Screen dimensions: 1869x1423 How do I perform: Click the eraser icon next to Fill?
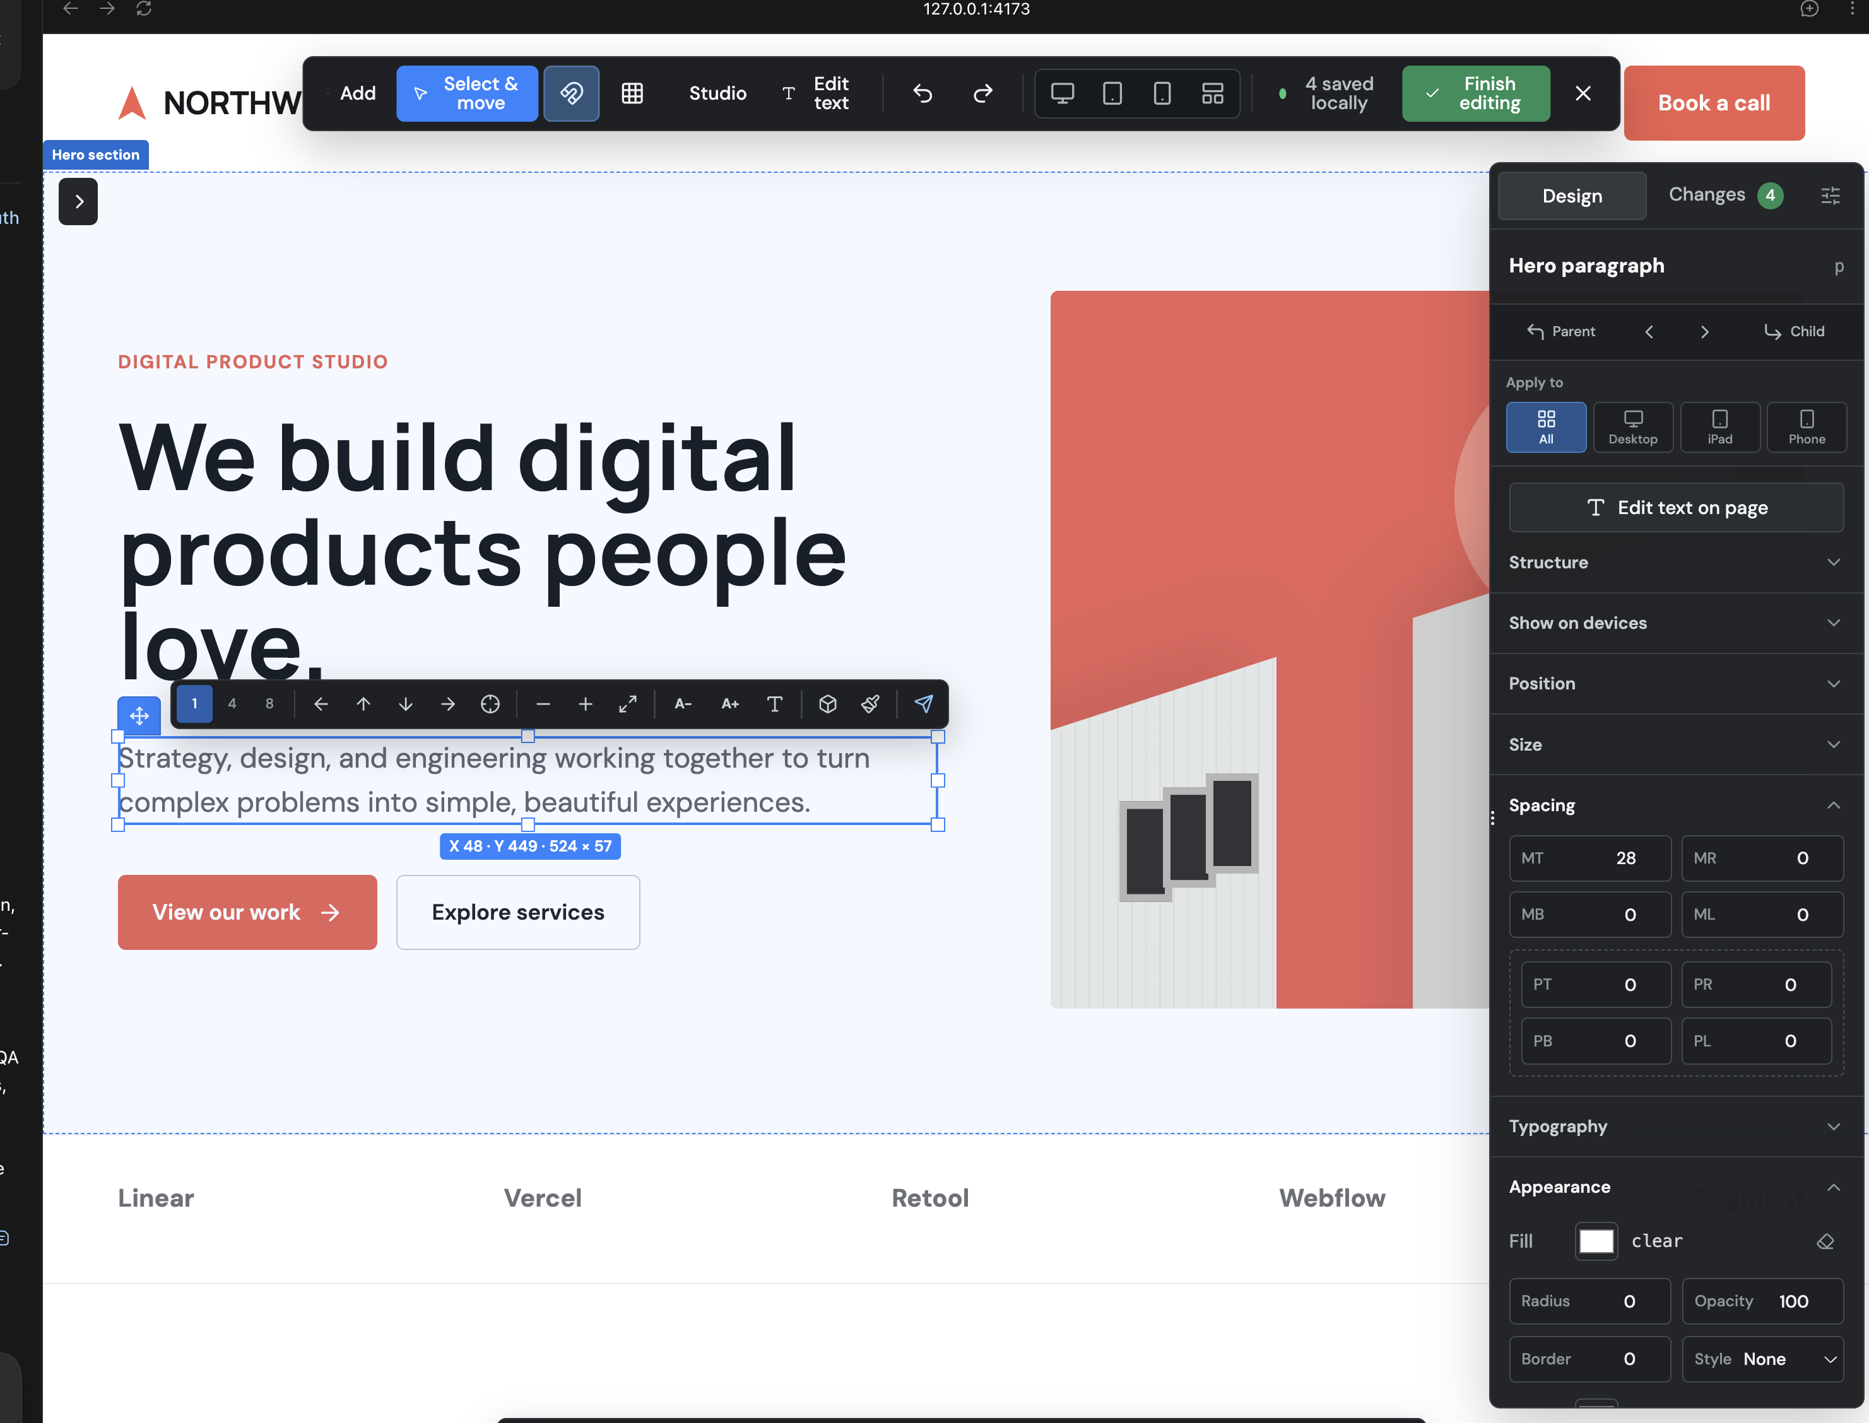coord(1826,1241)
